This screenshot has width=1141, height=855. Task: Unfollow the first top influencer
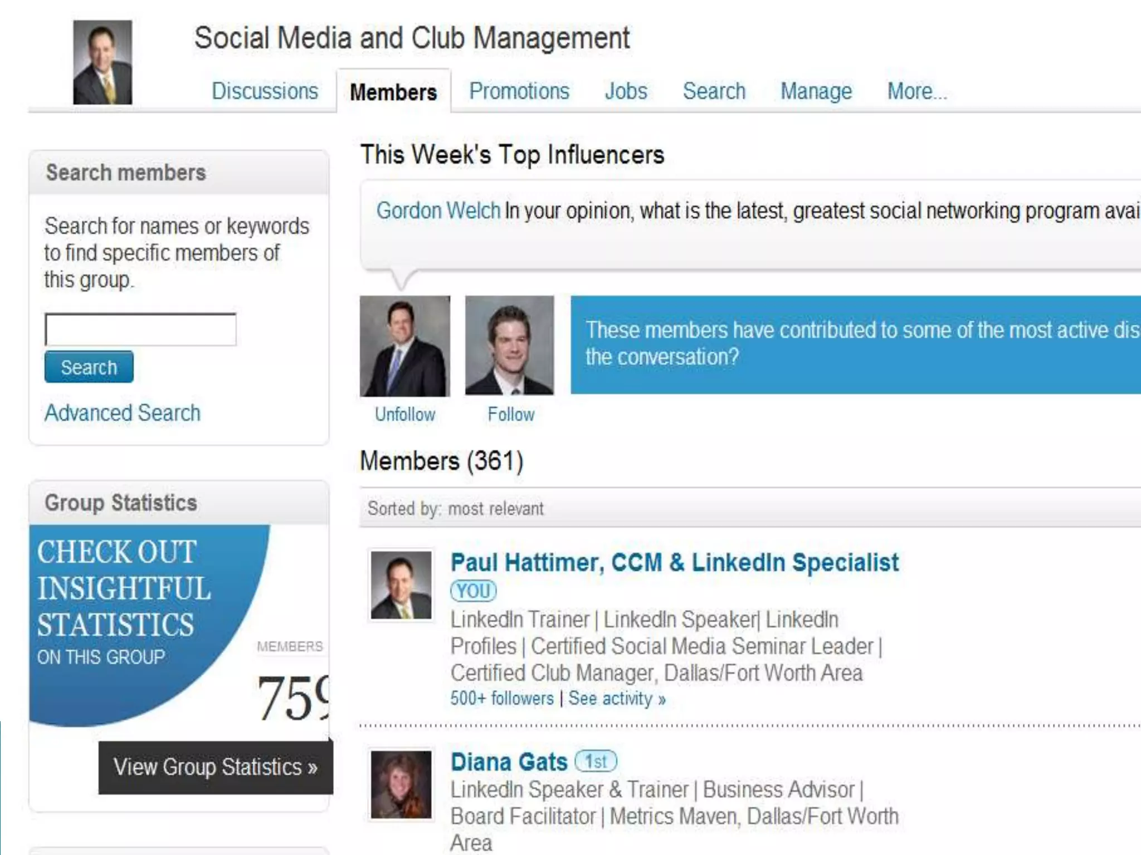pos(405,415)
